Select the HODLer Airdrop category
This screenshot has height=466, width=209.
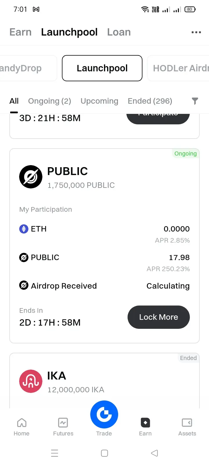tap(178, 68)
